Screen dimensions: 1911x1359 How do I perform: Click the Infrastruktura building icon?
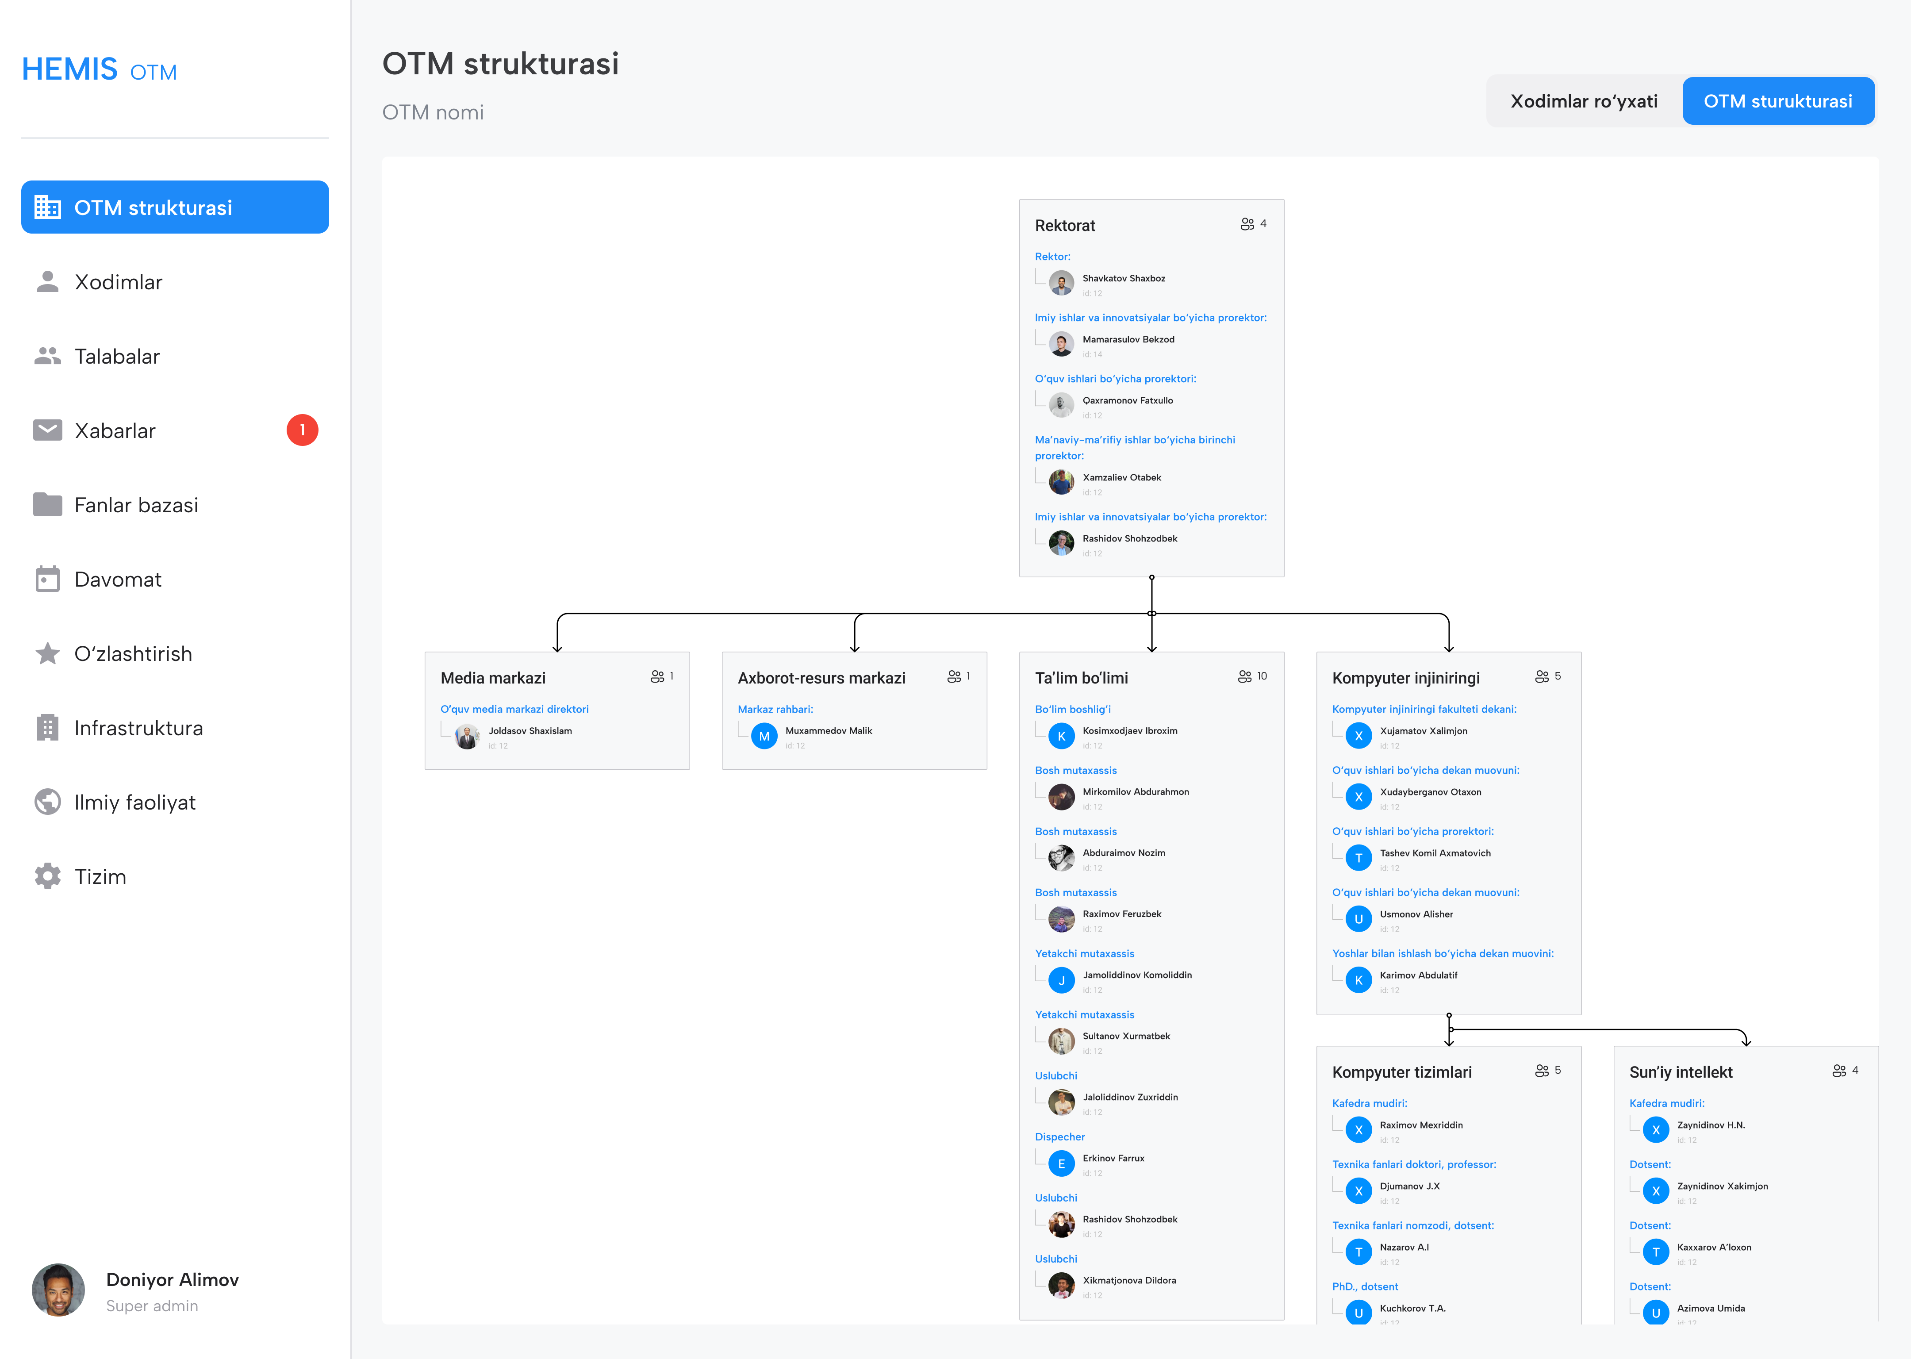(x=48, y=727)
